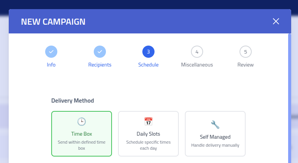The width and height of the screenshot is (298, 163).
Task: Close the New Campaign dialog
Action: 276,21
